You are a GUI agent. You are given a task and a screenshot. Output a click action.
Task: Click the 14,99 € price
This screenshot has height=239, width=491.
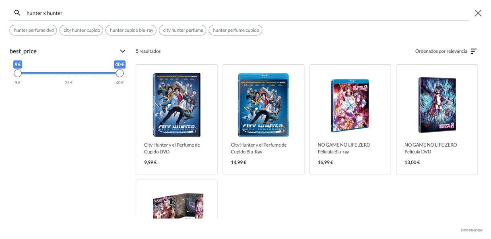239,162
